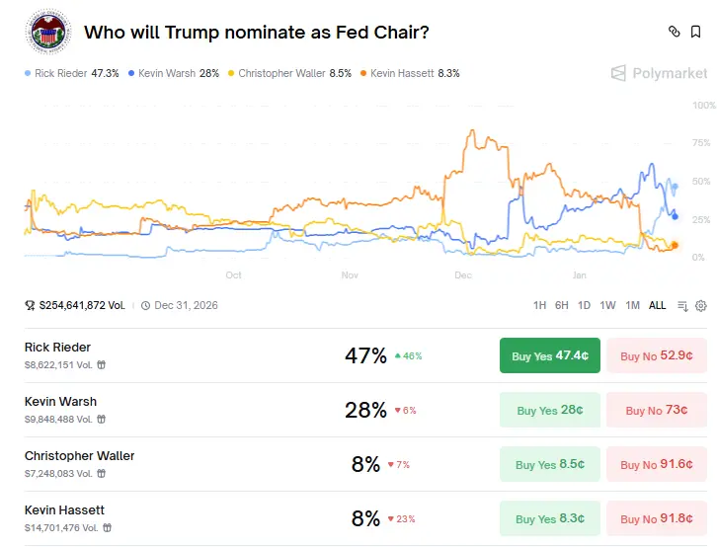The width and height of the screenshot is (717, 547).
Task: Buy No for Kevin Warsh at 73¢
Action: [657, 410]
